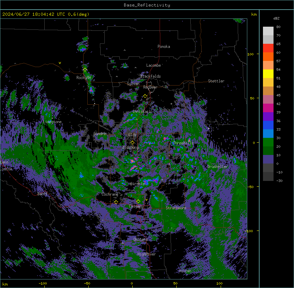This screenshot has width=294, height=288.
Task: Click the isolated storm cell north of RockyMH marker
Action: [x=82, y=48]
